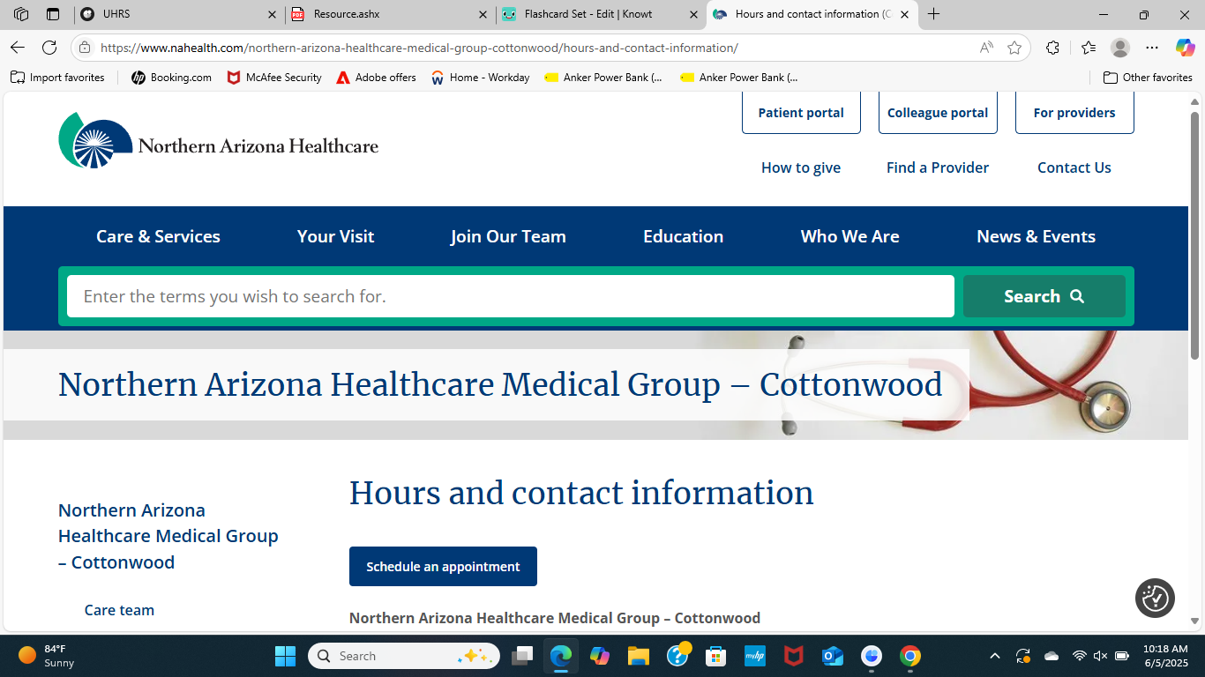1205x677 pixels.
Task: Open the Adobe offers bookmark
Action: tap(376, 78)
